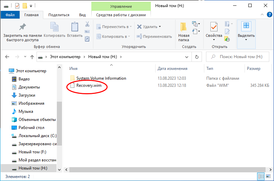
Task: Click the History icon in Открыть group
Action: point(227,39)
